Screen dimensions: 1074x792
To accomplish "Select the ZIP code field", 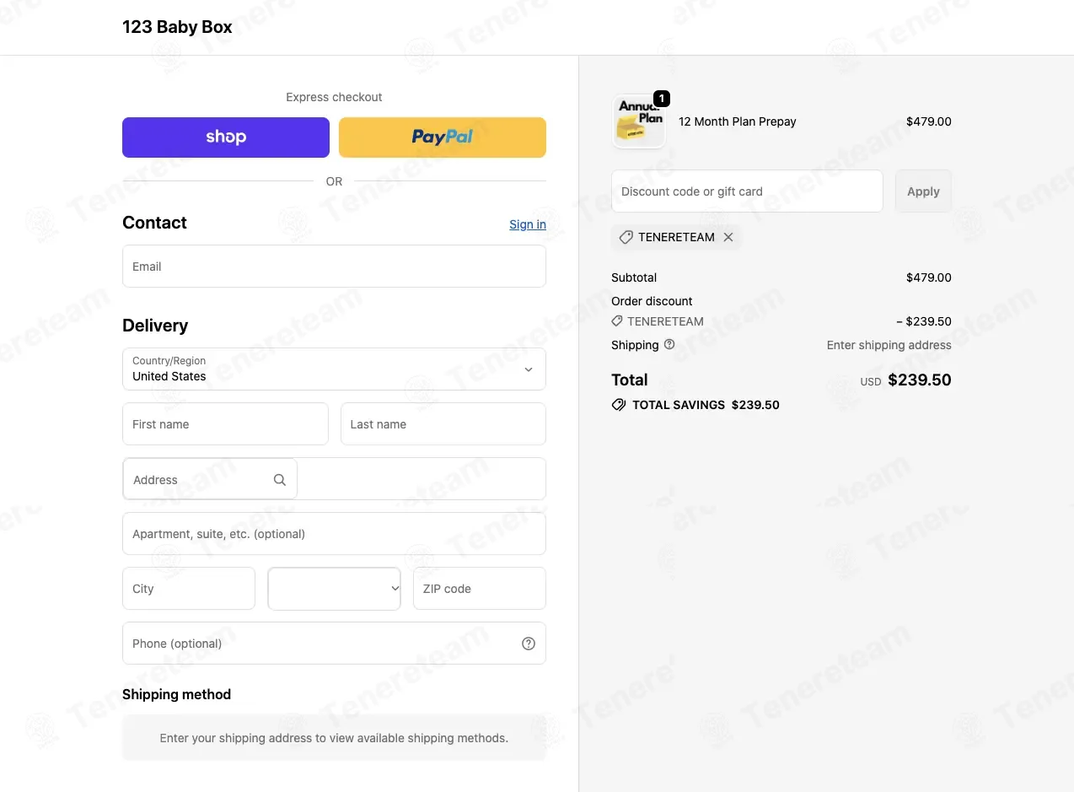I will coord(480,588).
